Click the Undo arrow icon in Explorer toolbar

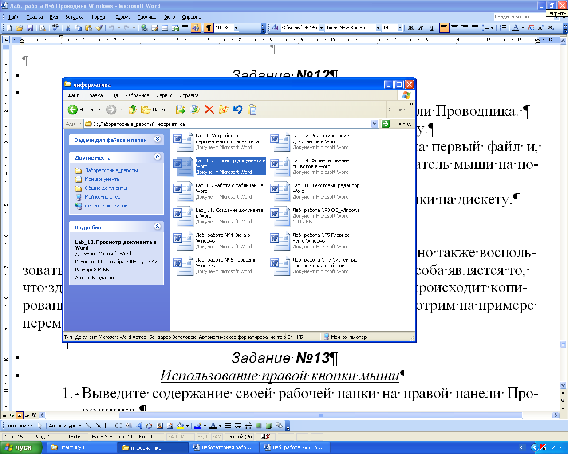237,110
